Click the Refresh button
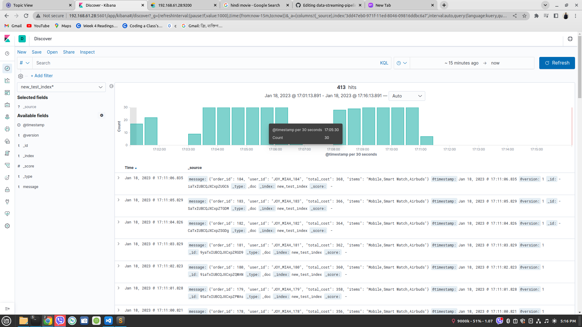 557,63
